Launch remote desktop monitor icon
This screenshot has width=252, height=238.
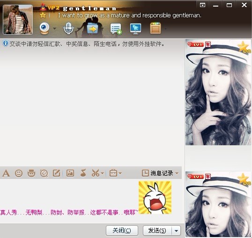(135, 29)
